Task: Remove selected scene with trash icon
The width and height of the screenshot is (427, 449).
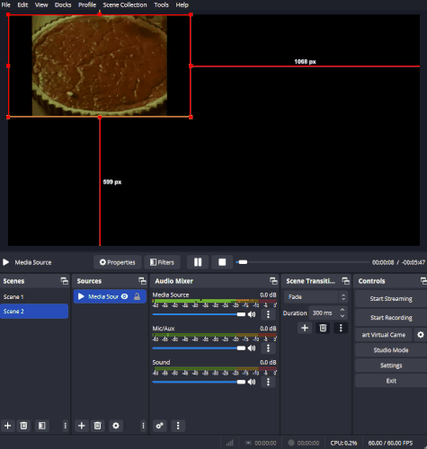Action: coord(23,426)
